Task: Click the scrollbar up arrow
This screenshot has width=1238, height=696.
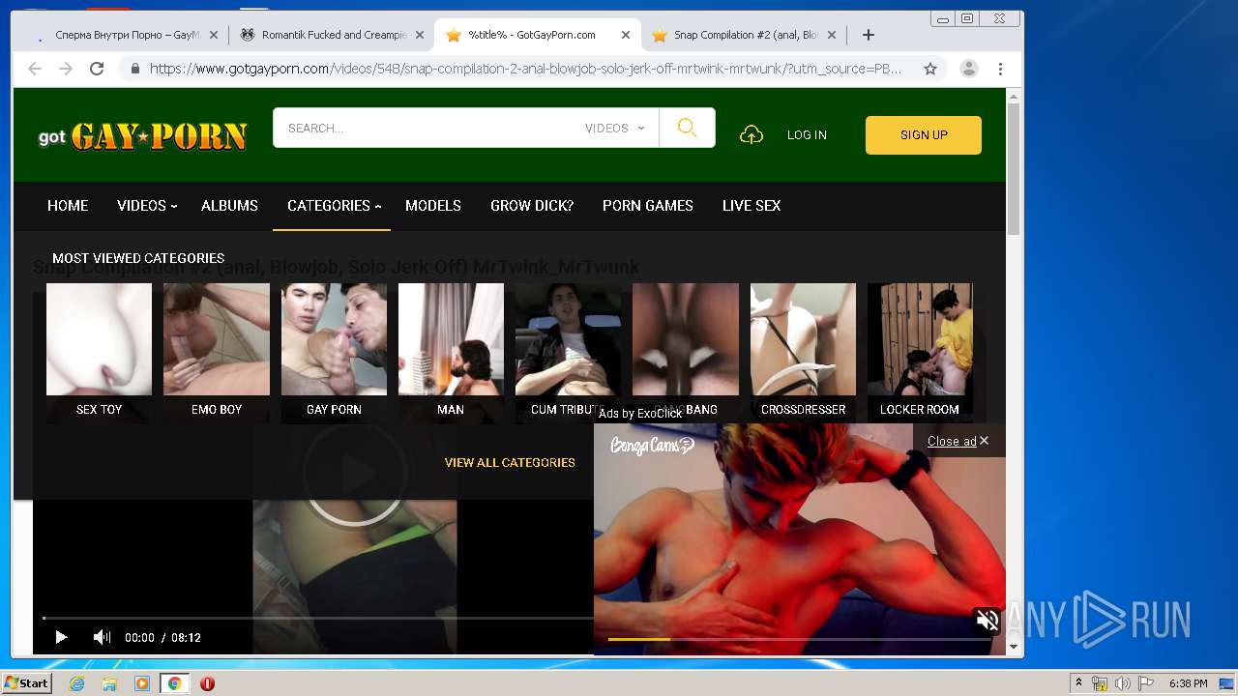Action: [1014, 96]
